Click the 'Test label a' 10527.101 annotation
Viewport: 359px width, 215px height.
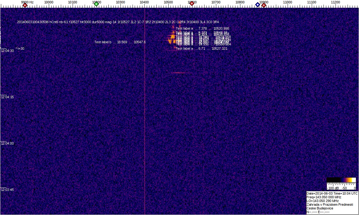point(201,48)
